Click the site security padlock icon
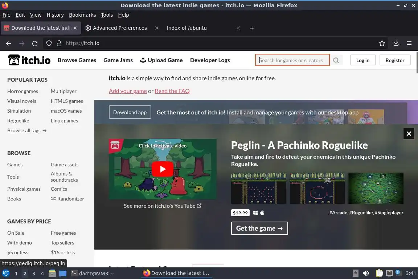Screen dimensions: 418x279 [59, 43]
